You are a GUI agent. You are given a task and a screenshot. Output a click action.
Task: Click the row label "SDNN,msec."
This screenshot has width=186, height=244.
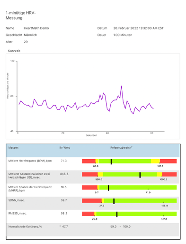click(x=17, y=200)
